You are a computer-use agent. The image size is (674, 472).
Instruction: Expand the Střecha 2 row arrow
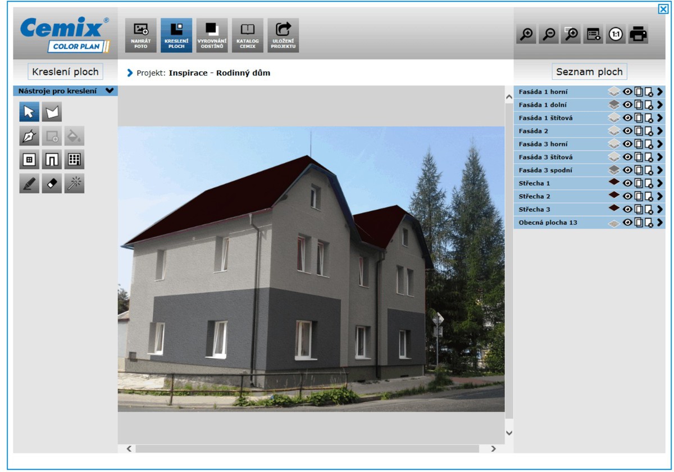click(x=660, y=196)
